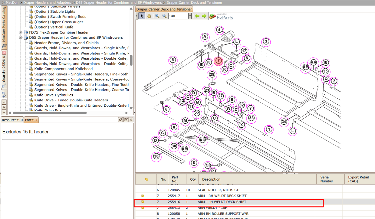Click the zoom value field showing 140

(x=178, y=16)
